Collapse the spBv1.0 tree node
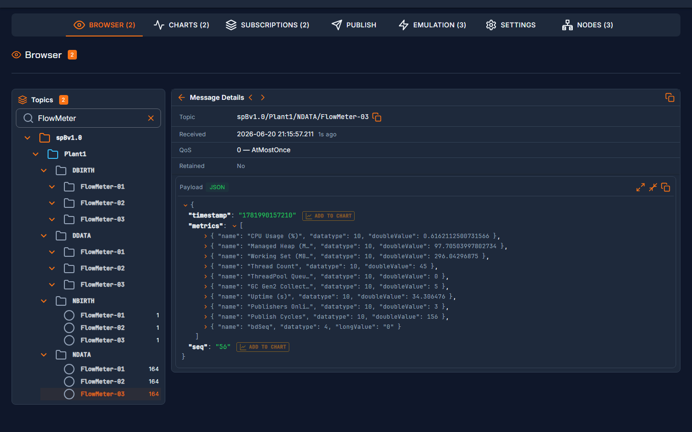This screenshot has height=432, width=692. [x=27, y=138]
